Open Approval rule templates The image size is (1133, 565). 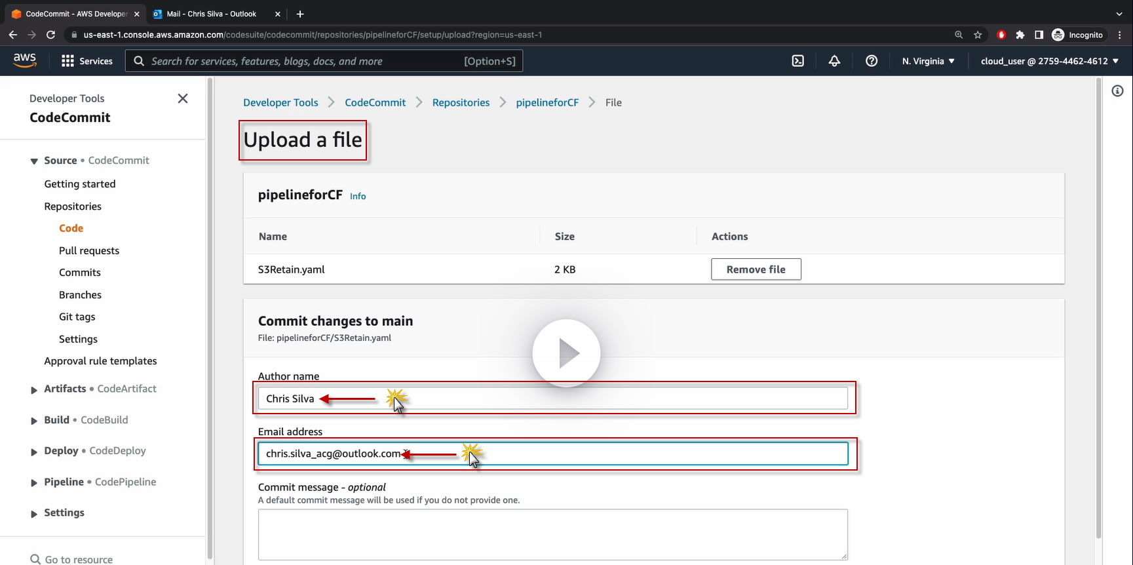[x=100, y=361]
